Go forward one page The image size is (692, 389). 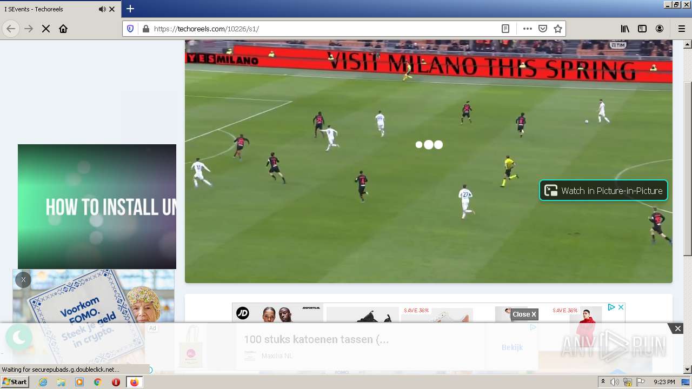(29, 29)
